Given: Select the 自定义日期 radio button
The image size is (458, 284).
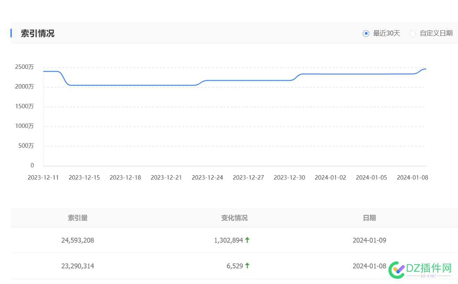Looking at the screenshot, I should pos(412,33).
